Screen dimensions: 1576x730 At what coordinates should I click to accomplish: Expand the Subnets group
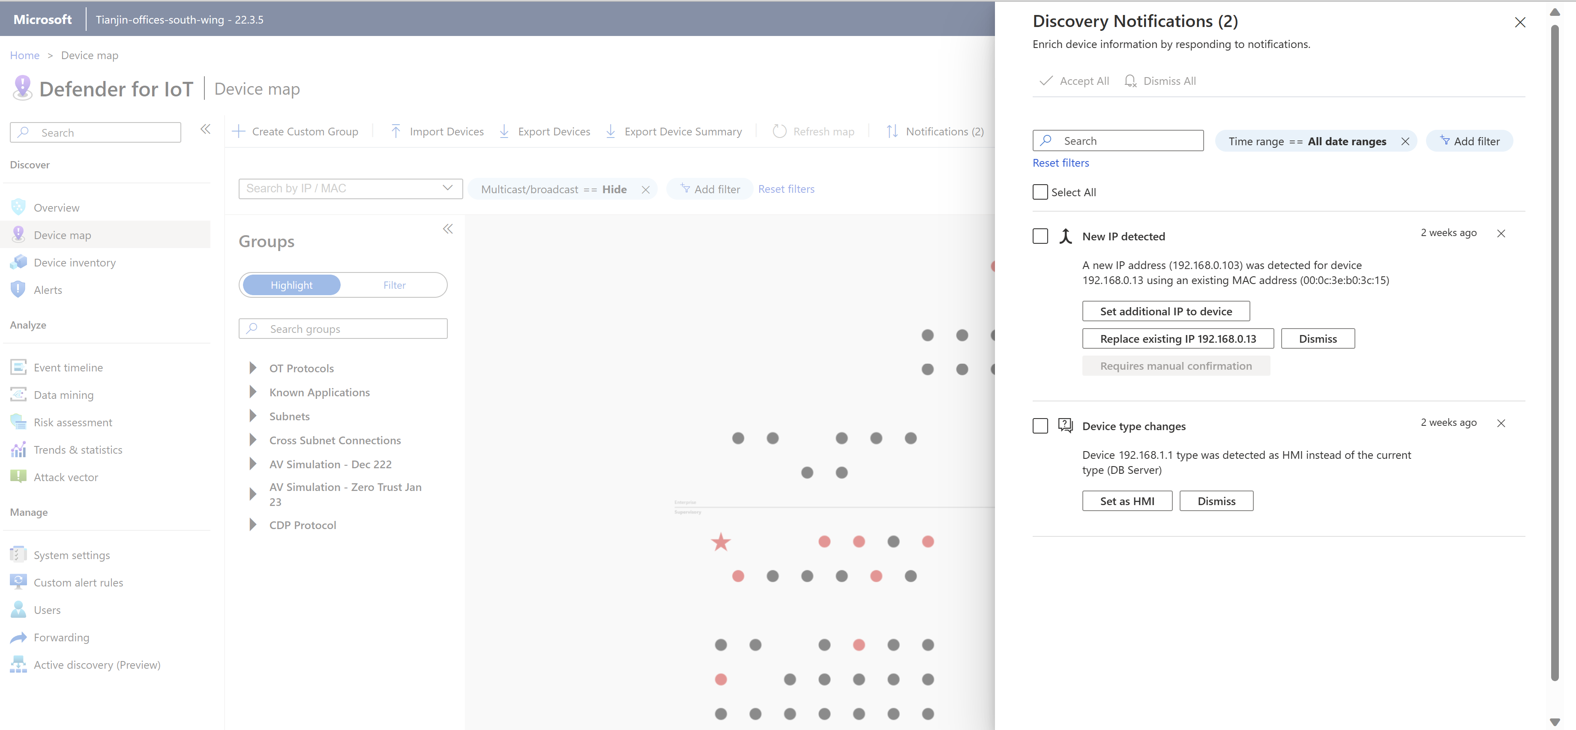pyautogui.click(x=253, y=416)
